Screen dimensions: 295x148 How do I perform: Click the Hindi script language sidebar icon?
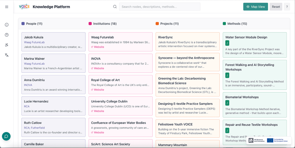(6, 45)
